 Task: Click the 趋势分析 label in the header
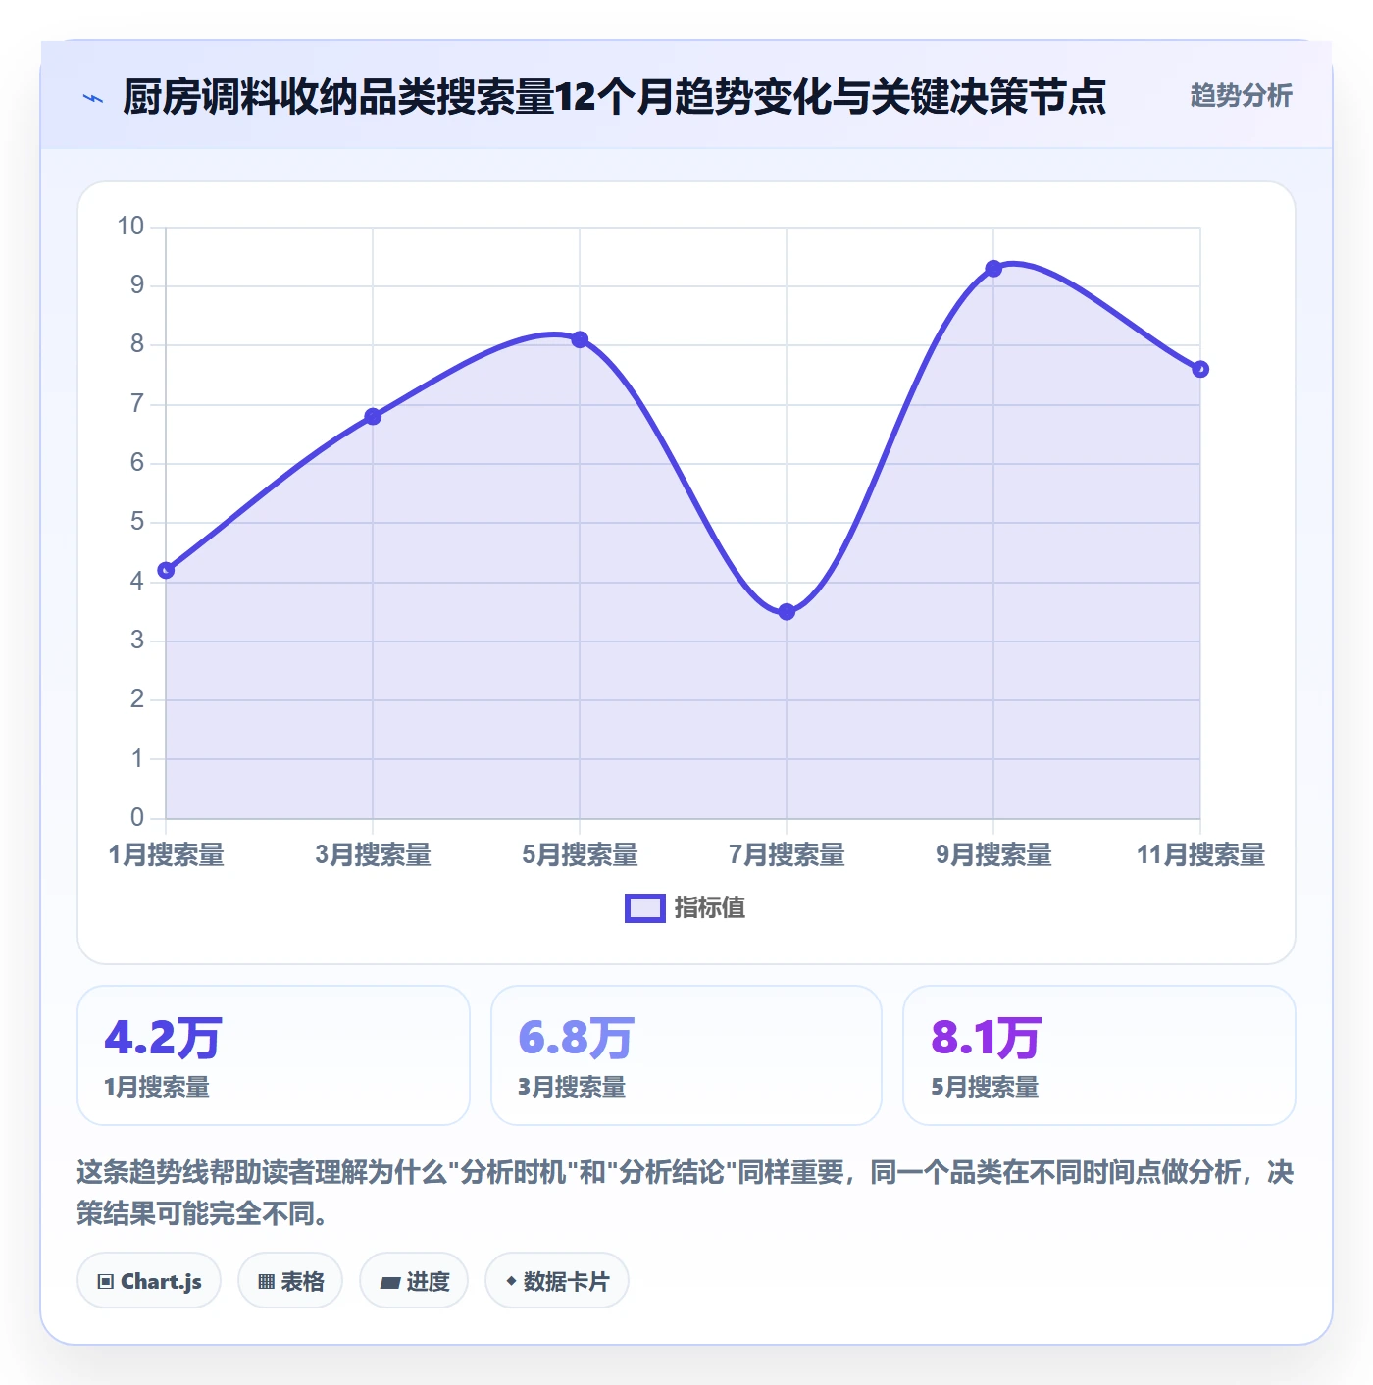click(x=1241, y=96)
